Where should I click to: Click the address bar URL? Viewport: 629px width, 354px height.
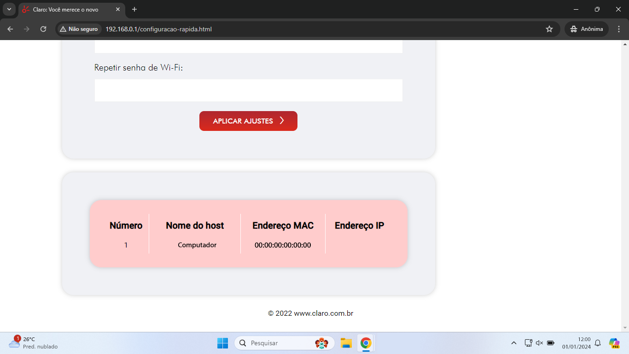[x=158, y=29]
